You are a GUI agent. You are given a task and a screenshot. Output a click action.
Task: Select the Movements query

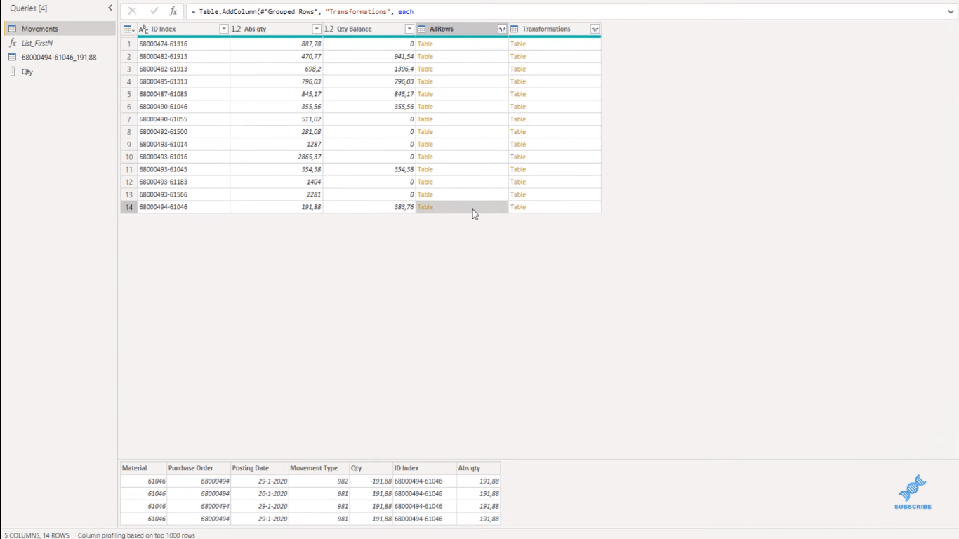pyautogui.click(x=59, y=29)
